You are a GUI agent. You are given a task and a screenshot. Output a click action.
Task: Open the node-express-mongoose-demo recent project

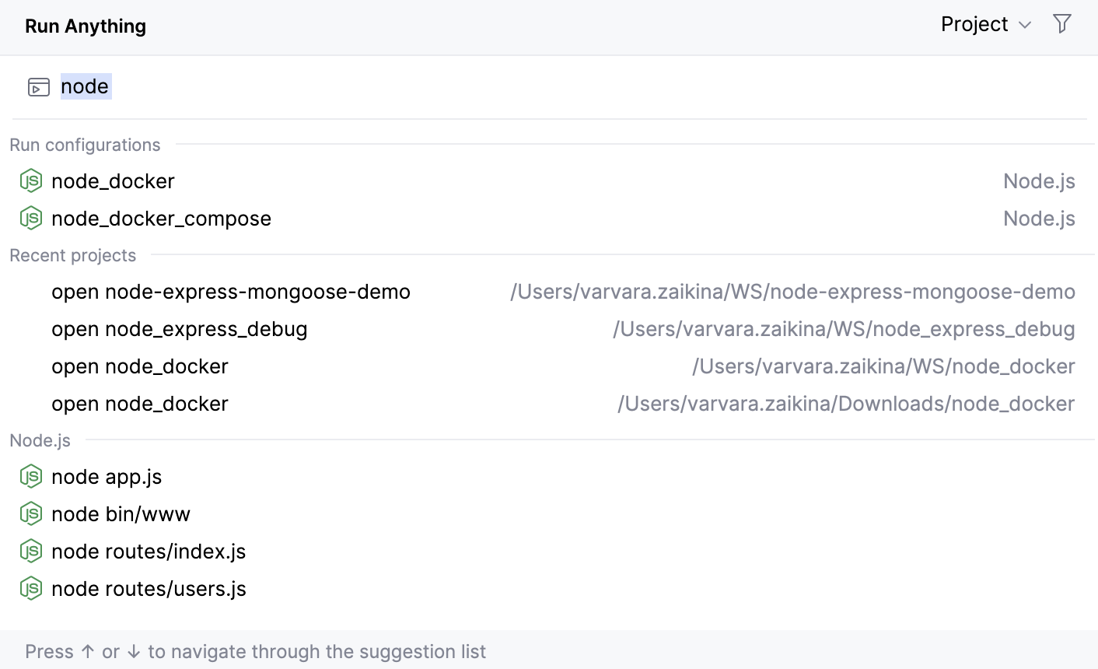231,291
